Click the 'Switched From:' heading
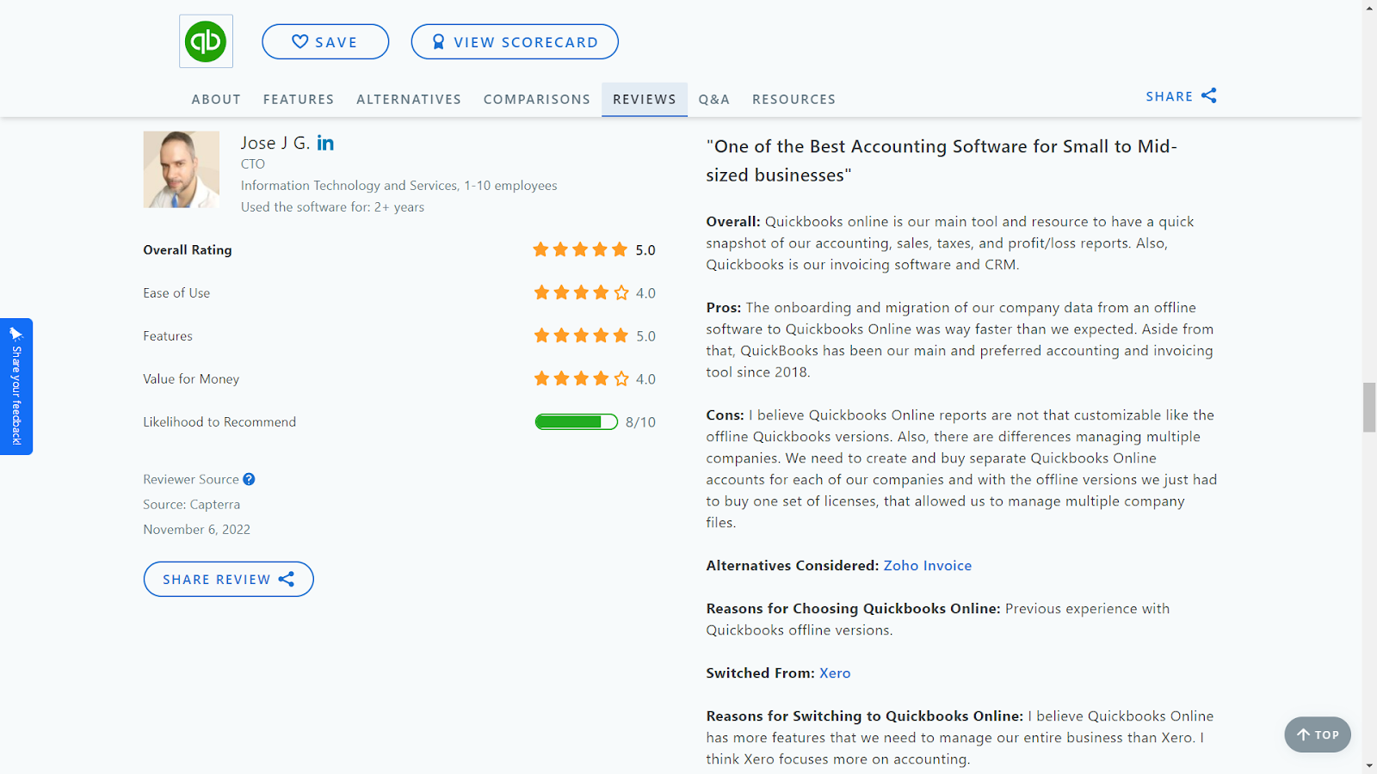This screenshot has height=774, width=1377. pyautogui.click(x=761, y=673)
